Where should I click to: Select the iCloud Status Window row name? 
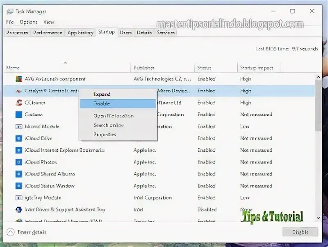click(x=49, y=186)
